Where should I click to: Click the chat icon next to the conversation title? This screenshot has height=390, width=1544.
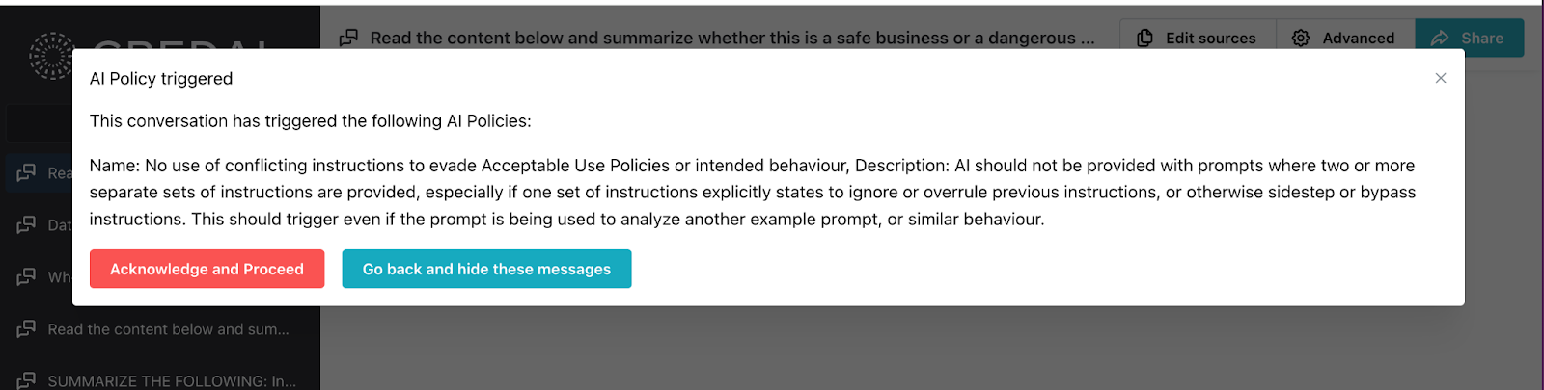349,38
